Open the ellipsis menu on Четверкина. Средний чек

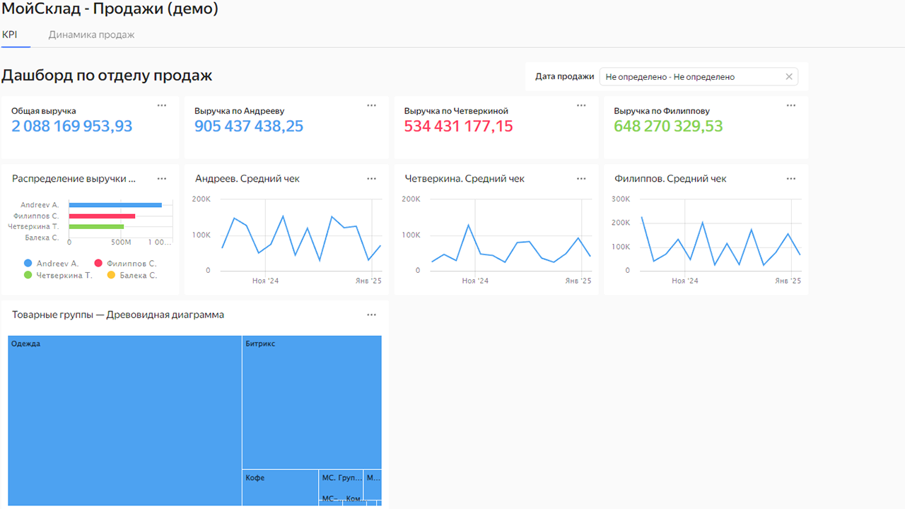(x=581, y=179)
